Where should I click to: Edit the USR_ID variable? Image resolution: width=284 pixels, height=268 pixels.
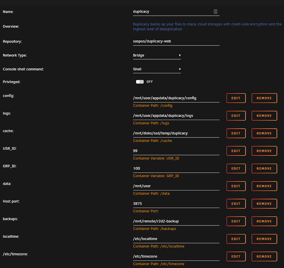pyautogui.click(x=236, y=151)
